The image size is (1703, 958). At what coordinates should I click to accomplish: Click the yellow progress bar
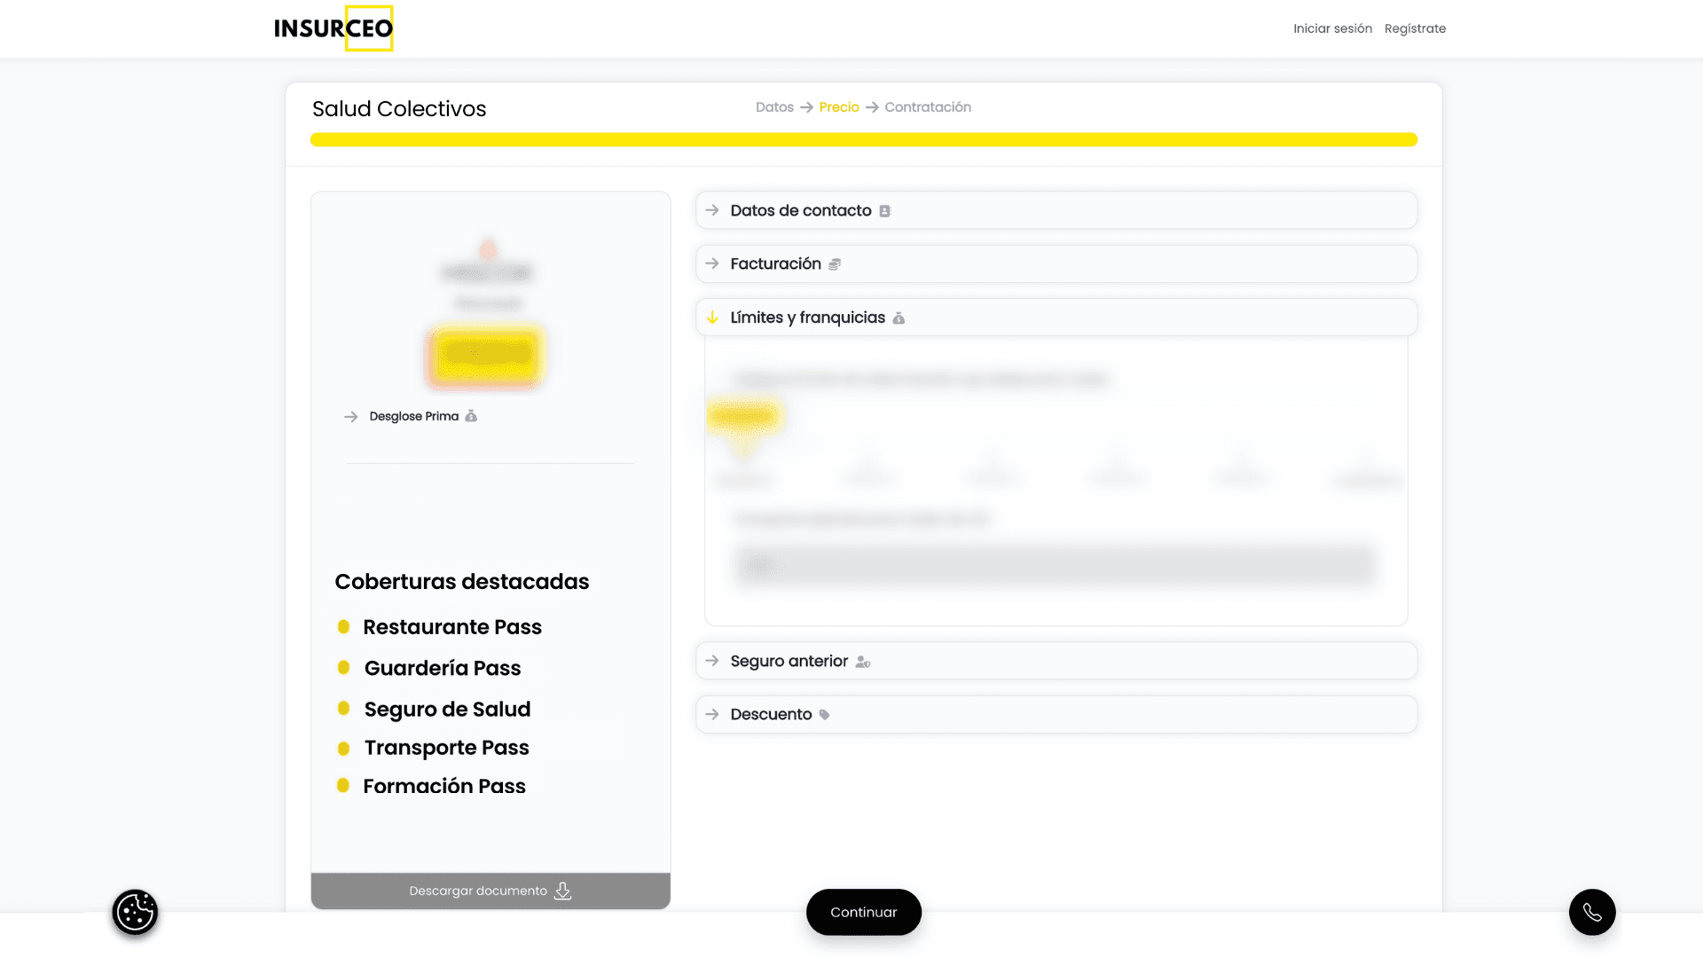tap(863, 139)
